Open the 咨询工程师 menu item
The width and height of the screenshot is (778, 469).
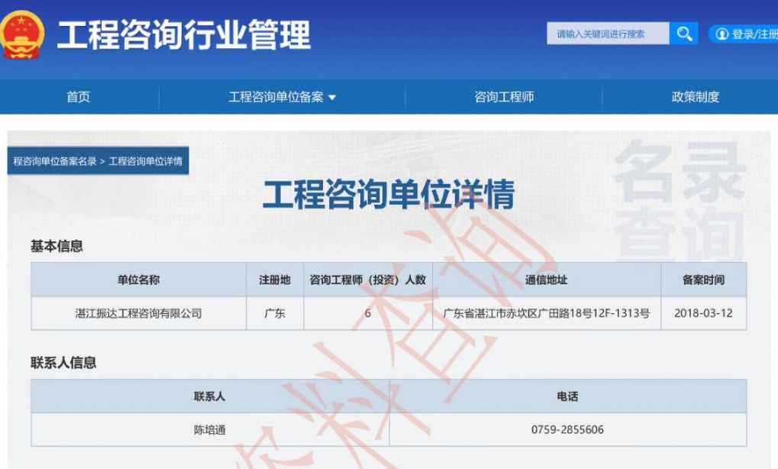click(x=504, y=97)
